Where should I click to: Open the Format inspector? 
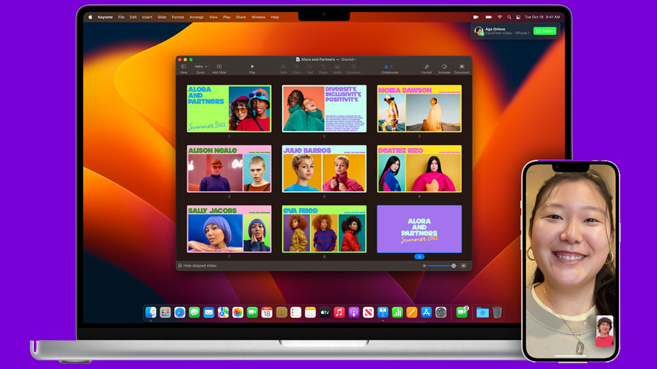(x=427, y=66)
